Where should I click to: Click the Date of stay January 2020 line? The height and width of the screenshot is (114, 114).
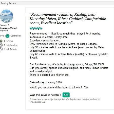pyautogui.click(x=46, y=82)
